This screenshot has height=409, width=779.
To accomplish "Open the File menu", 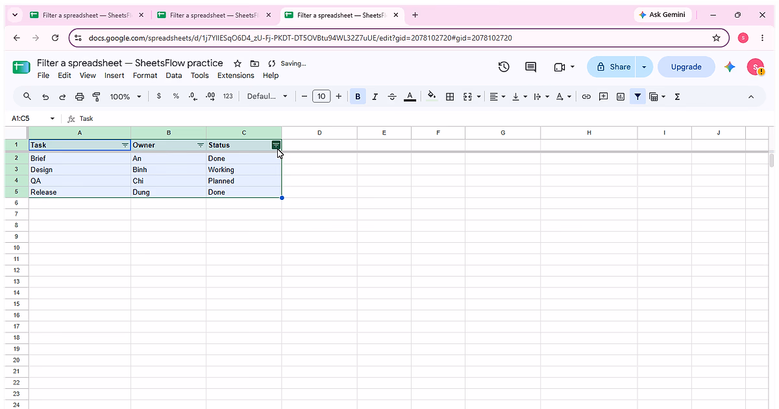I will (43, 75).
